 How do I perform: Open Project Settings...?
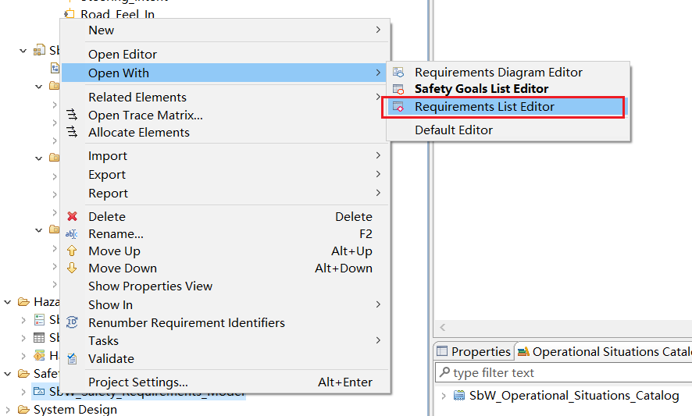click(x=225, y=382)
